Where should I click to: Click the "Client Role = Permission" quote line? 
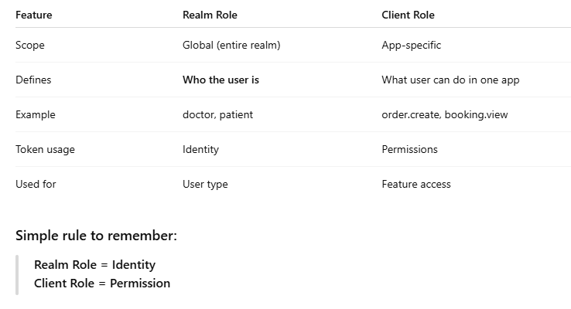[102, 283]
